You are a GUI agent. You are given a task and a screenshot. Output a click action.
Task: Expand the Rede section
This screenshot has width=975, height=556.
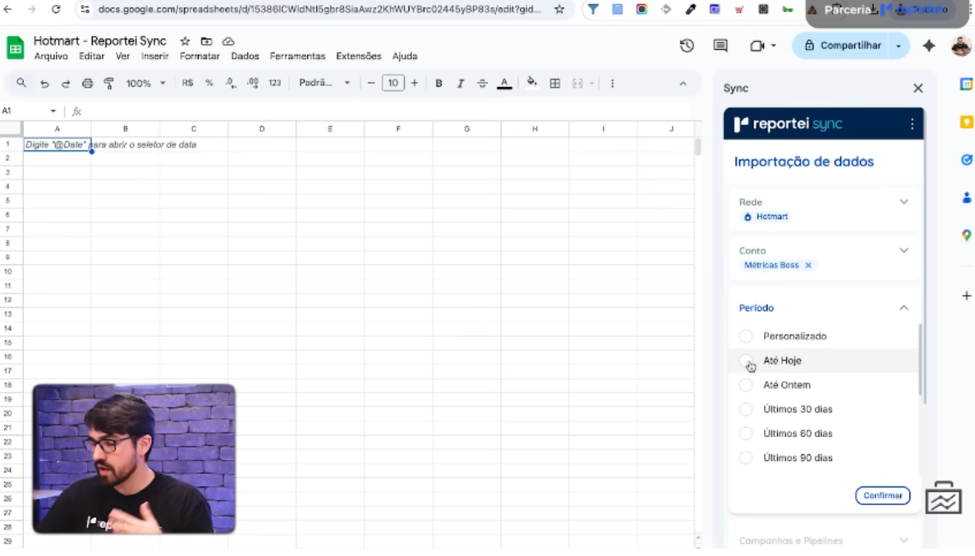tap(904, 202)
